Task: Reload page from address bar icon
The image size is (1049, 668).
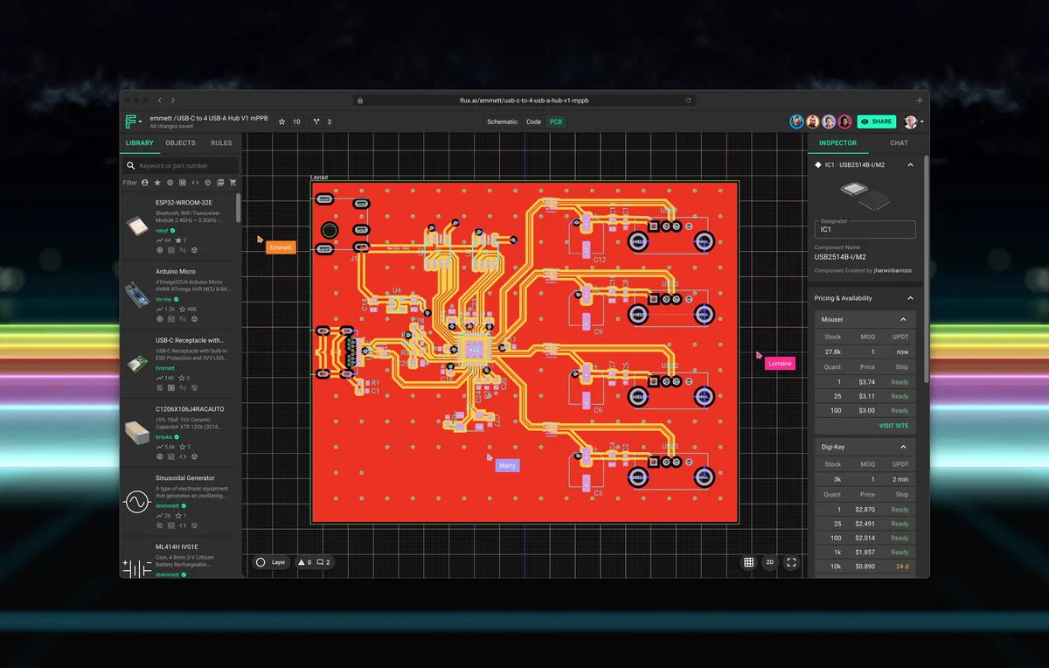Action: click(x=688, y=101)
